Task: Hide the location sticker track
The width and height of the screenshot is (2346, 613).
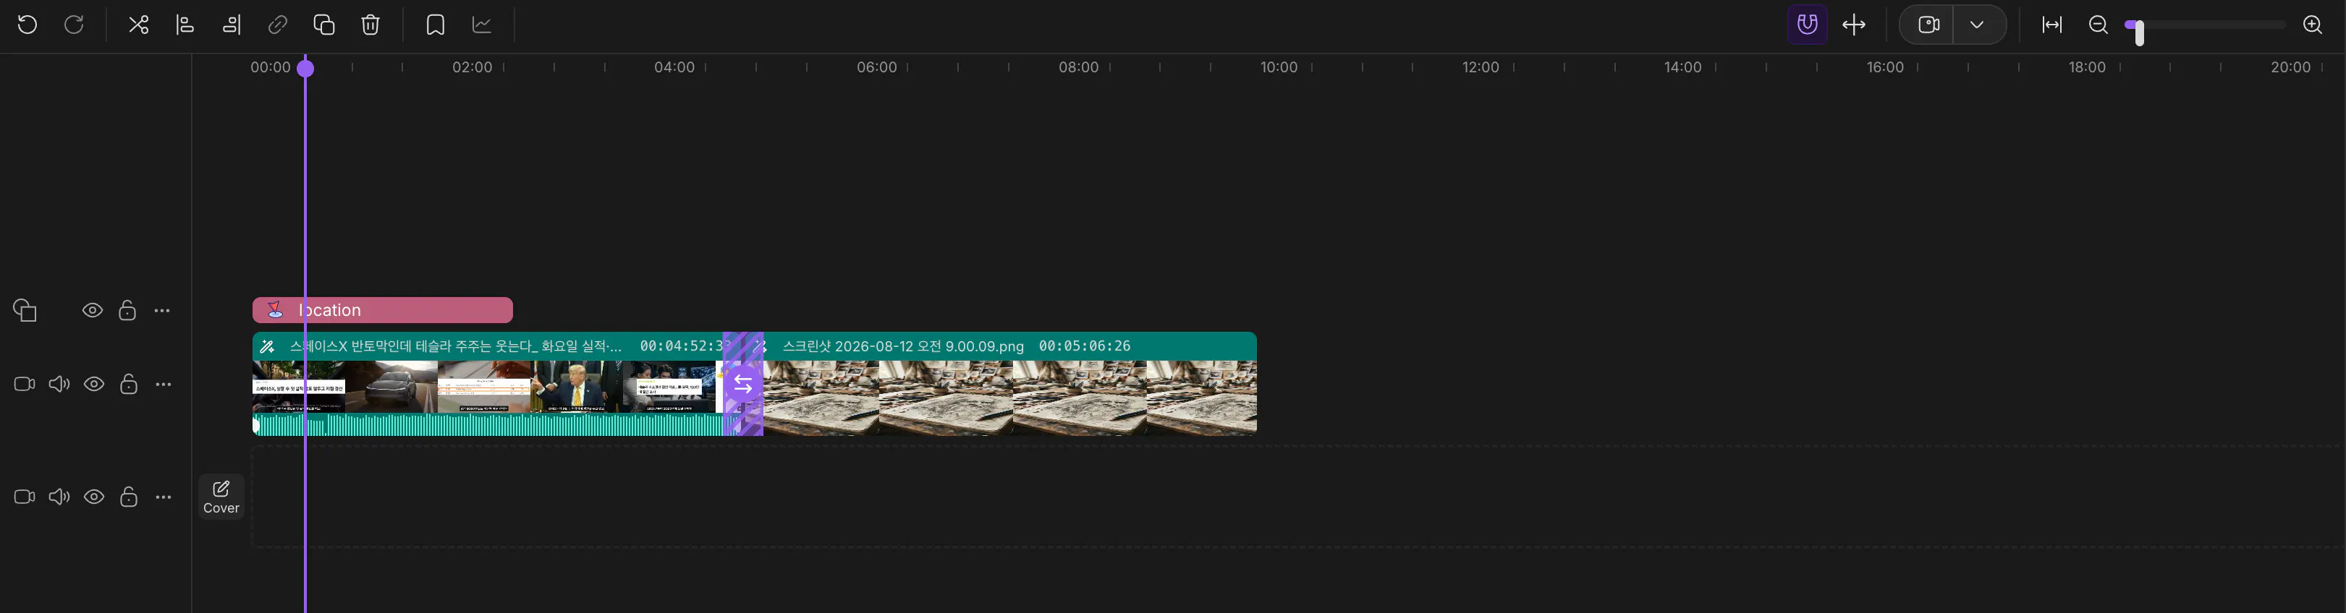Action: coord(92,310)
